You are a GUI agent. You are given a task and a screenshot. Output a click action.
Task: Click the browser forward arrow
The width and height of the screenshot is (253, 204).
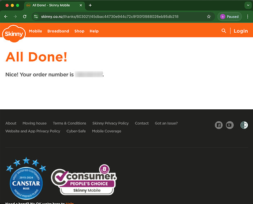pos(15,16)
